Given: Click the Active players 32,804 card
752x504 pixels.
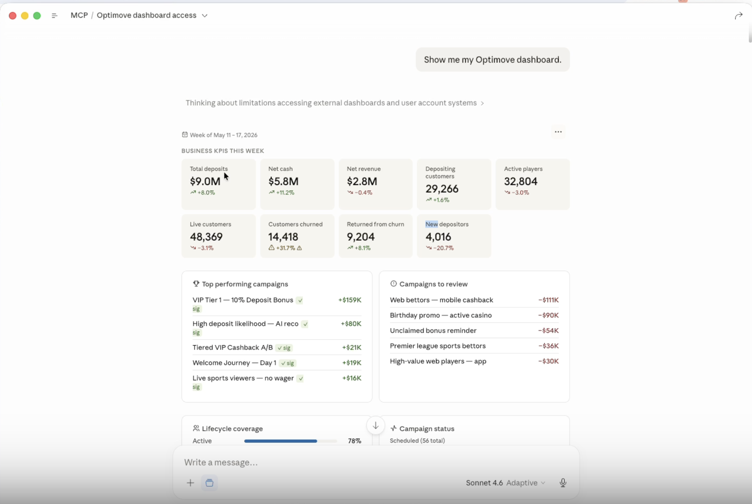Looking at the screenshot, I should pos(532,184).
